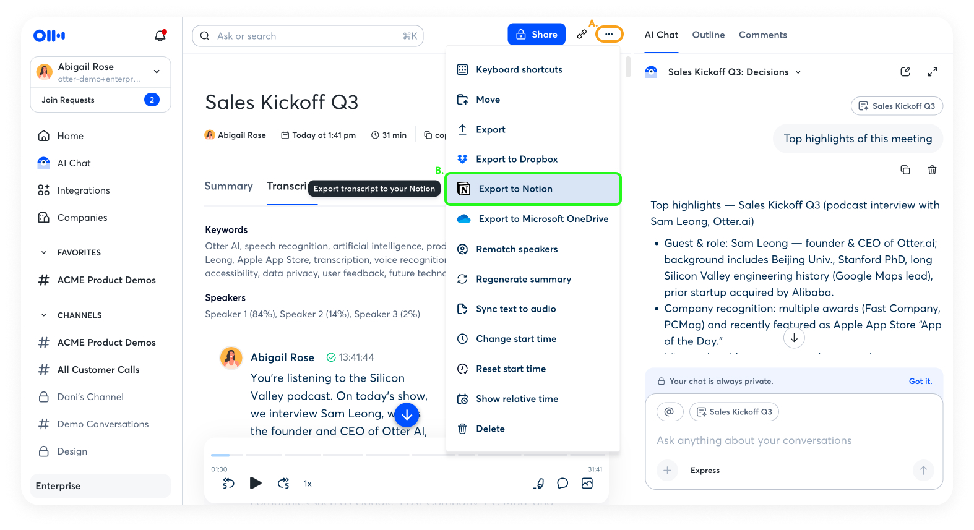
Task: Choose Rematch speakers
Action: pos(533,249)
